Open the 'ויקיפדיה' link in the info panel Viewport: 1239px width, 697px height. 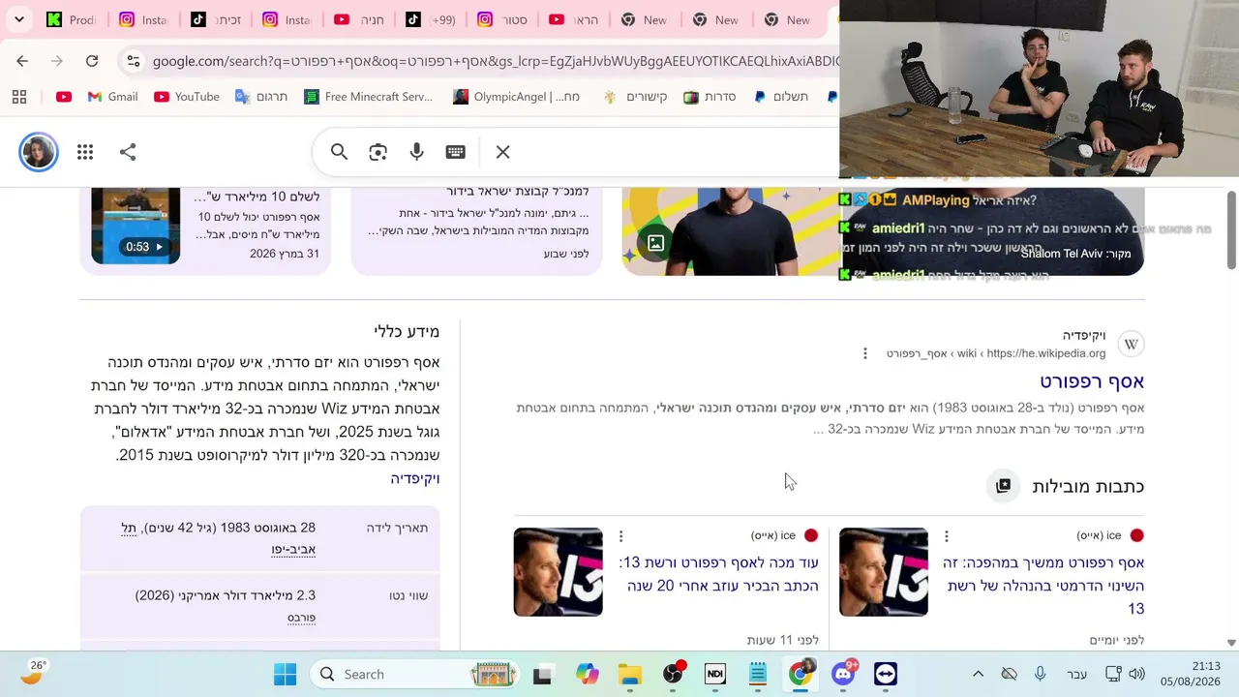[415, 478]
